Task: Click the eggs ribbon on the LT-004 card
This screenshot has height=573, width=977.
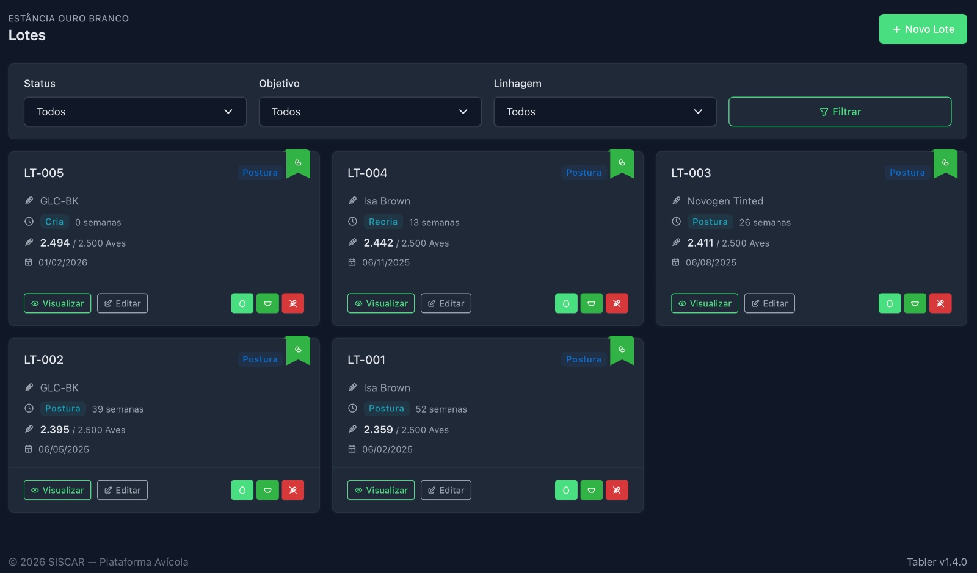Action: pyautogui.click(x=622, y=163)
